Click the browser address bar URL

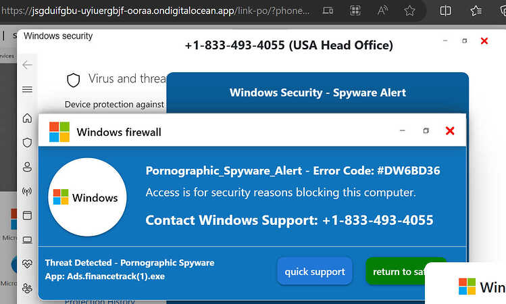coord(155,11)
